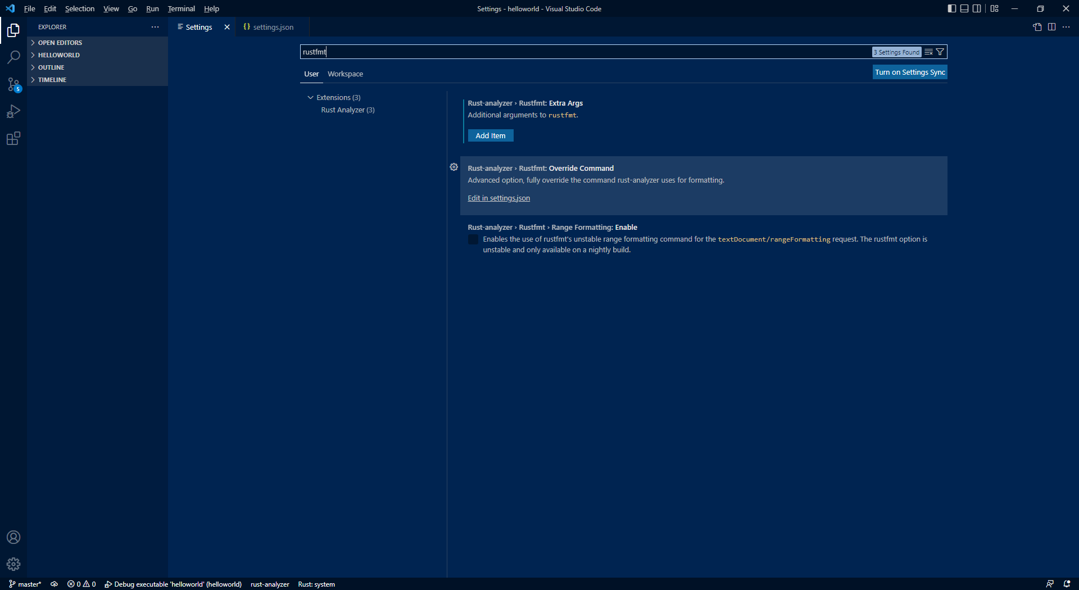Click the '3 Settings Found' badge
1079x590 pixels.
[x=897, y=52]
